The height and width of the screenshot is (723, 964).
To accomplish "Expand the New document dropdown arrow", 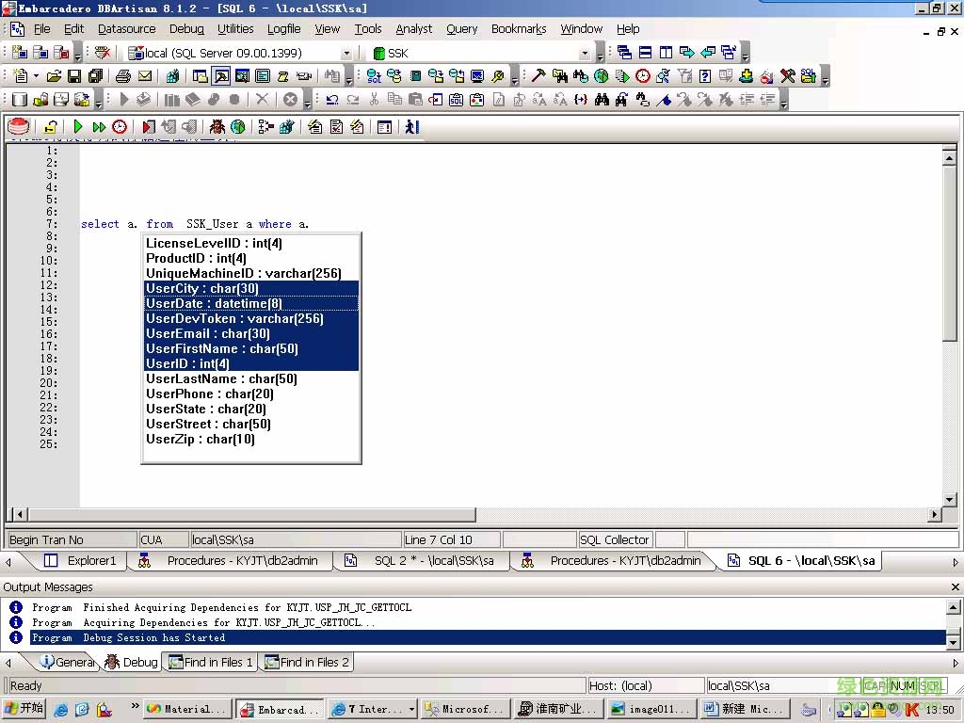I will click(37, 75).
